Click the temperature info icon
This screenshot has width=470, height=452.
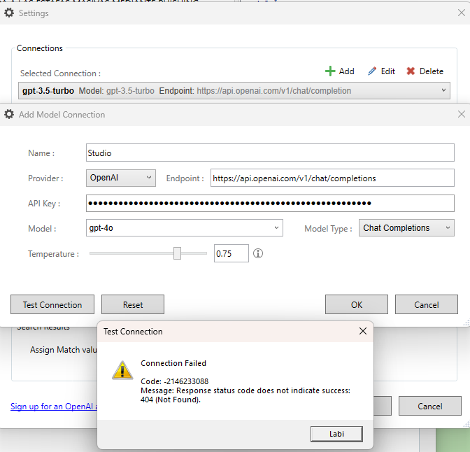click(258, 253)
